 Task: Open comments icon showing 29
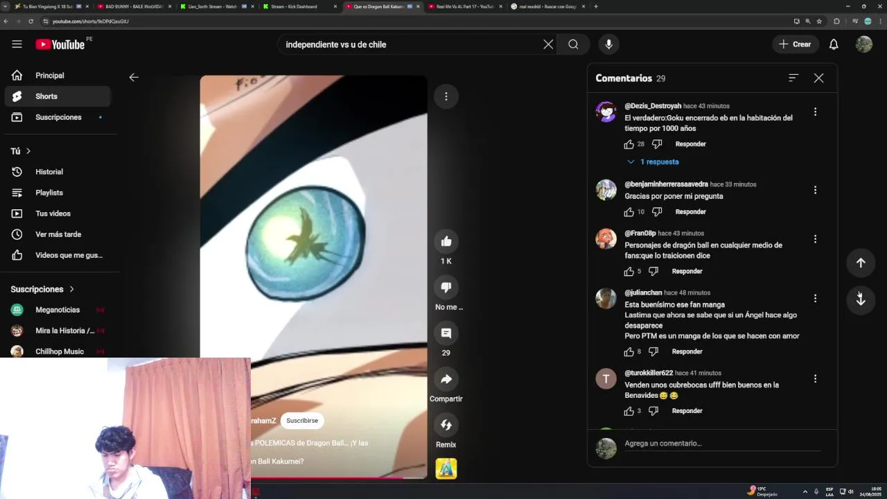[x=446, y=333]
